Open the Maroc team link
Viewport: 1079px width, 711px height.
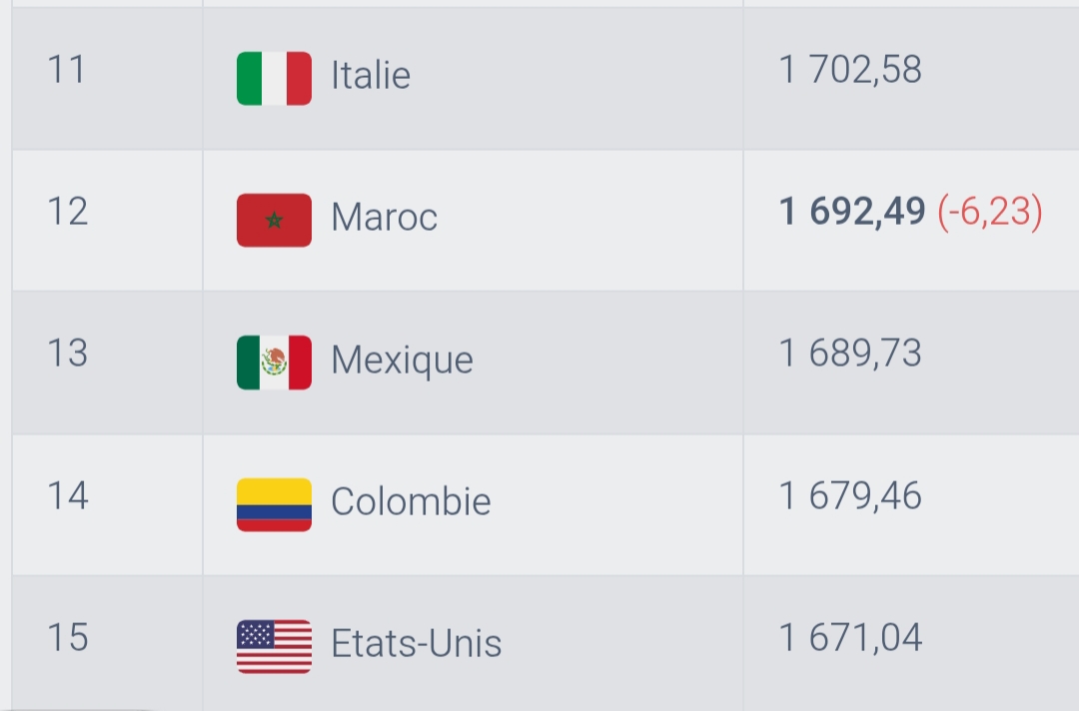pyautogui.click(x=385, y=218)
